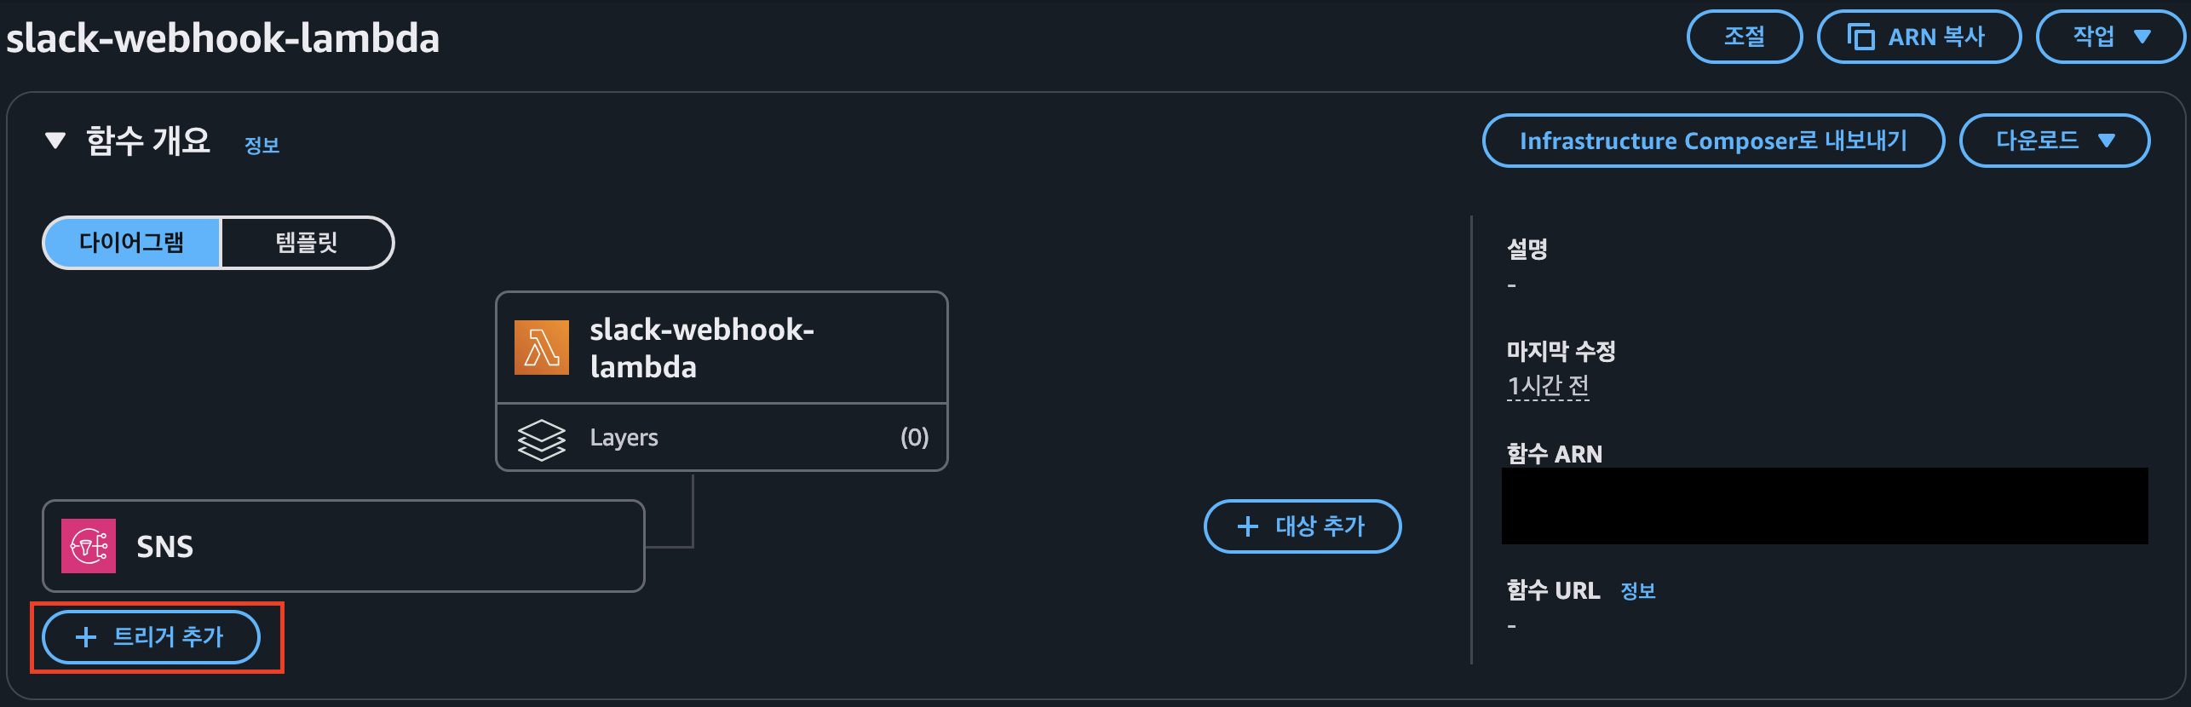
Task: Click the copy icon in ARN 복사
Action: pyautogui.click(x=1860, y=37)
